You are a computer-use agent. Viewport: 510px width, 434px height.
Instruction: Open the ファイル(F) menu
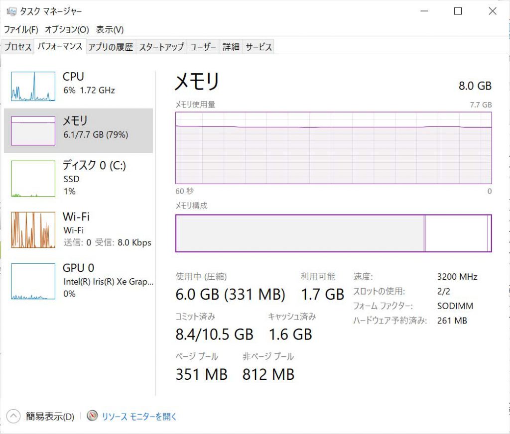[x=21, y=30]
